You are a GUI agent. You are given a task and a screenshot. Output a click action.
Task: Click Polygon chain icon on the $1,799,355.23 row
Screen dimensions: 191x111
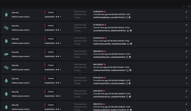pyautogui.click(x=6, y=28)
